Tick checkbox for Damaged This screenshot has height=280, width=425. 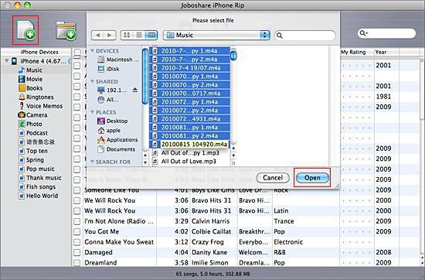(x=77, y=253)
